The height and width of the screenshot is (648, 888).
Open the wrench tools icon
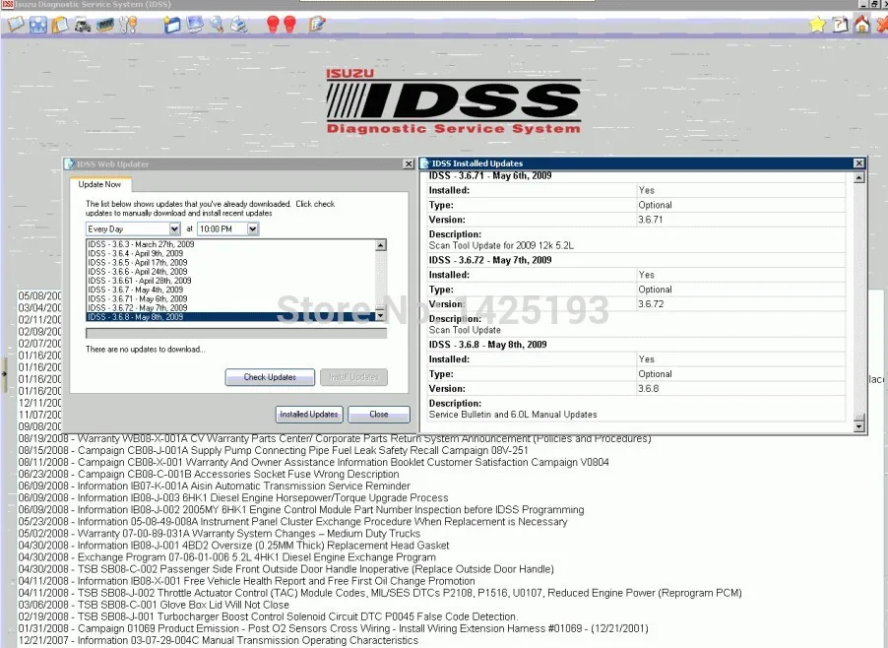(x=128, y=25)
